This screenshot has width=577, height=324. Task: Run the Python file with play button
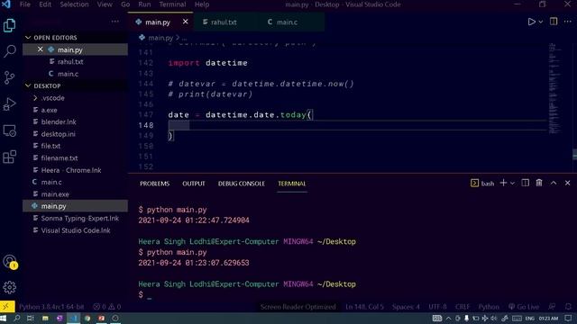click(531, 22)
